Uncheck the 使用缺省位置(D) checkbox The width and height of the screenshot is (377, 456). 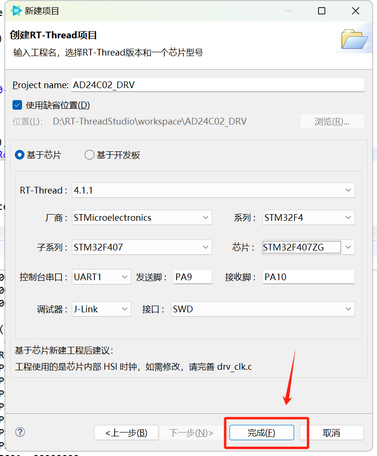tap(17, 105)
